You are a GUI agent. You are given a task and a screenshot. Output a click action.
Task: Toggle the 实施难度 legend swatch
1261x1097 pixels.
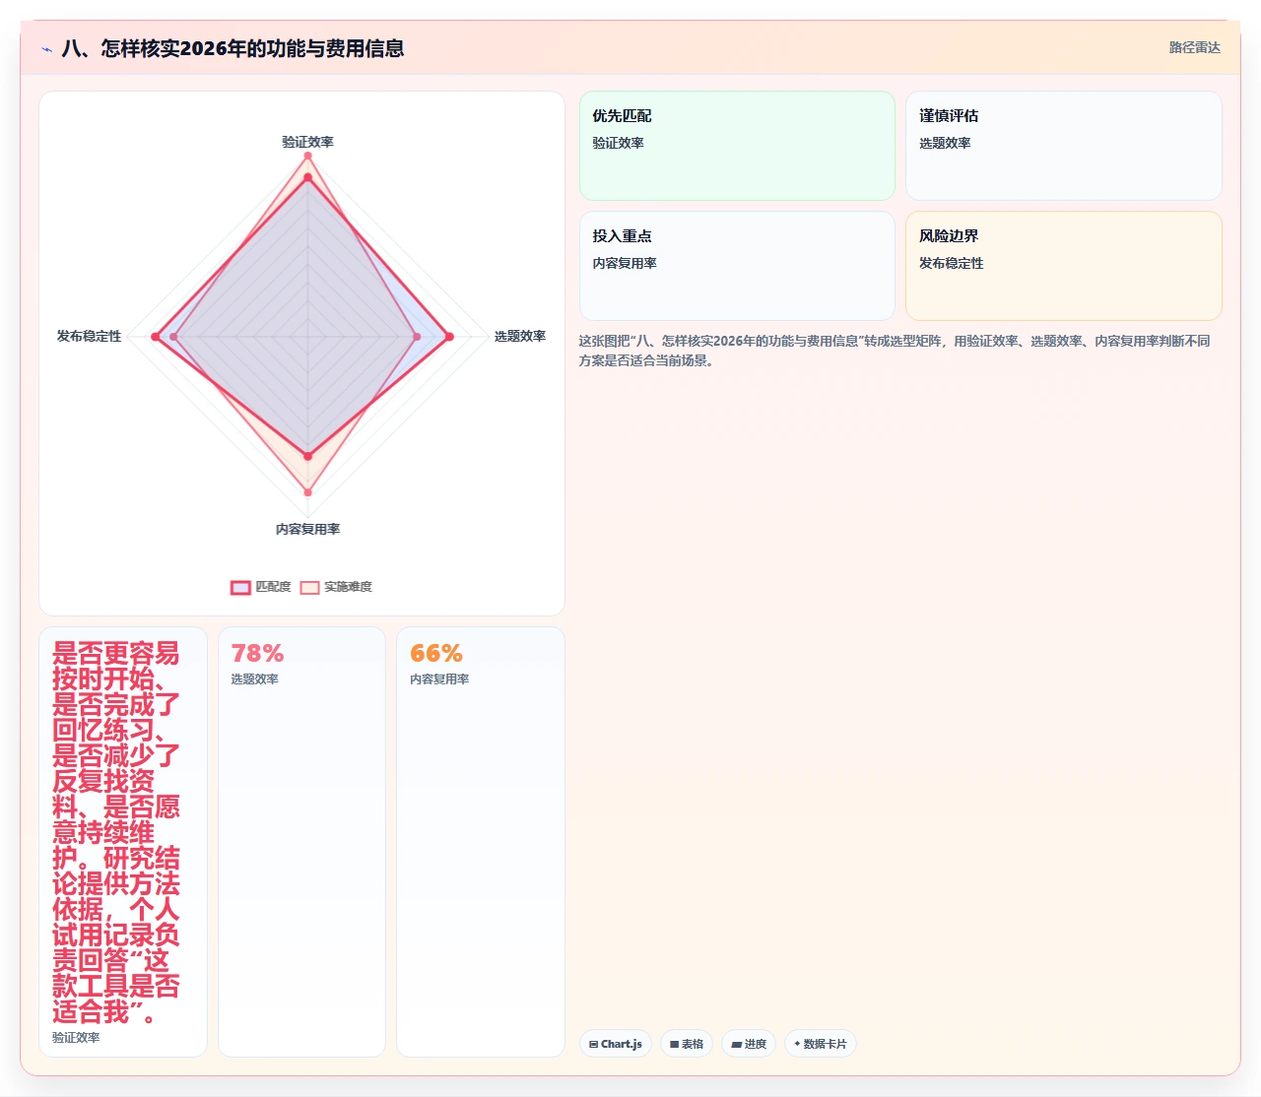309,587
